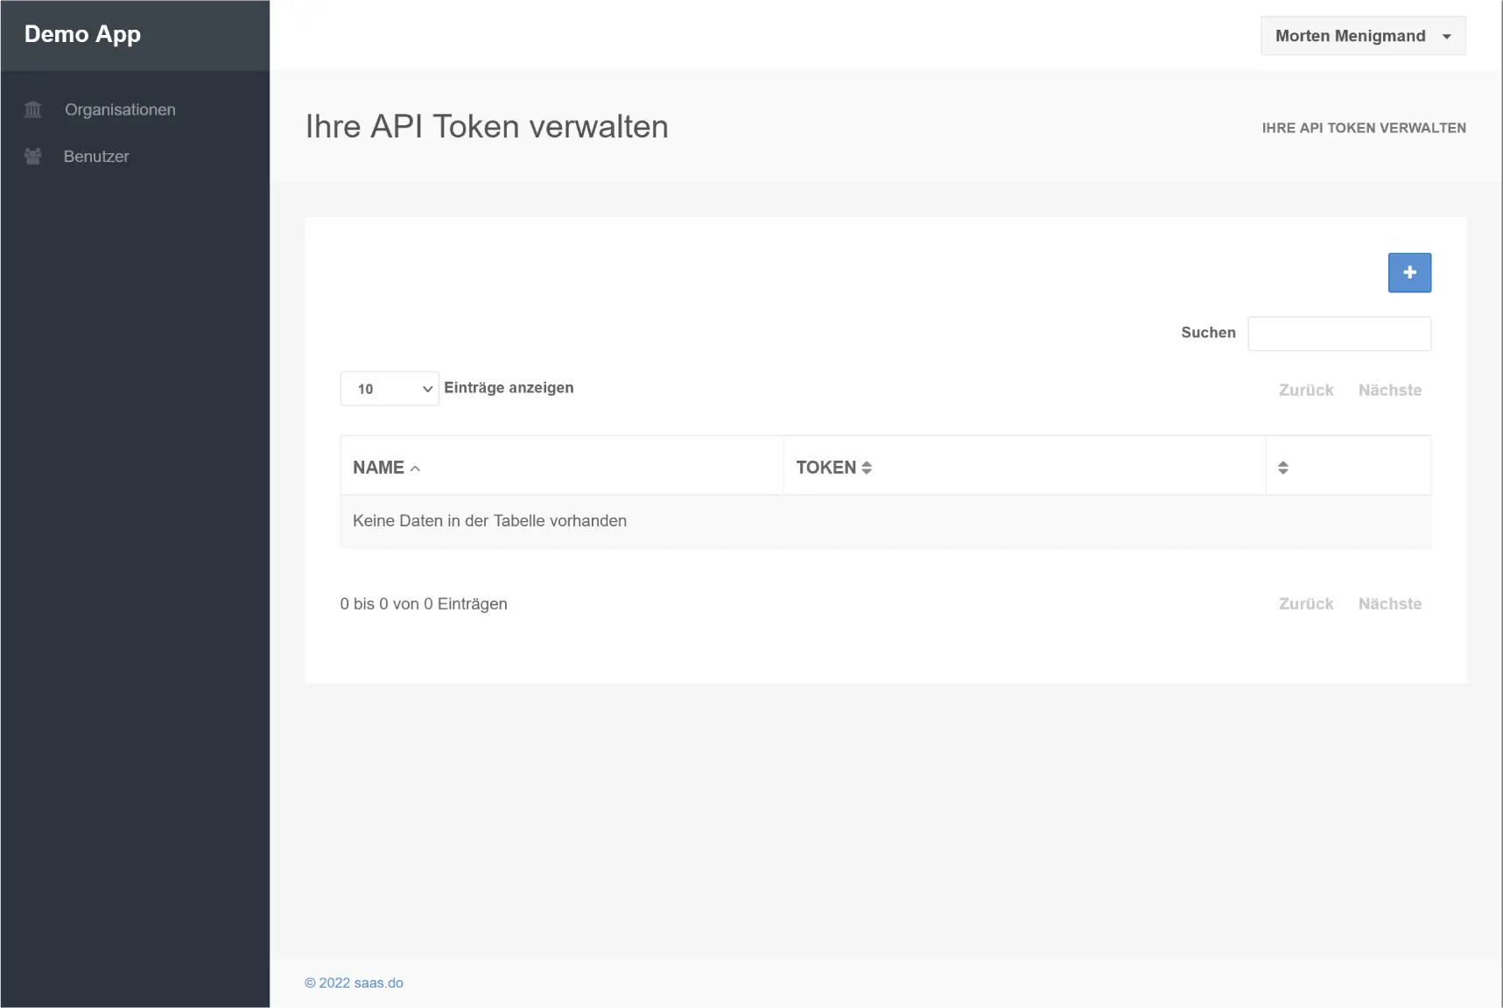Open the Morten Menigmand user menu

click(1350, 36)
